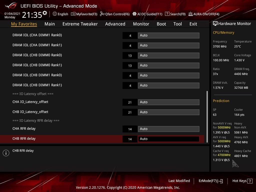Select the DRAM IOL (CHA DIMM1 Rank0) row label
This screenshot has height=192, width=256.
coord(37,35)
